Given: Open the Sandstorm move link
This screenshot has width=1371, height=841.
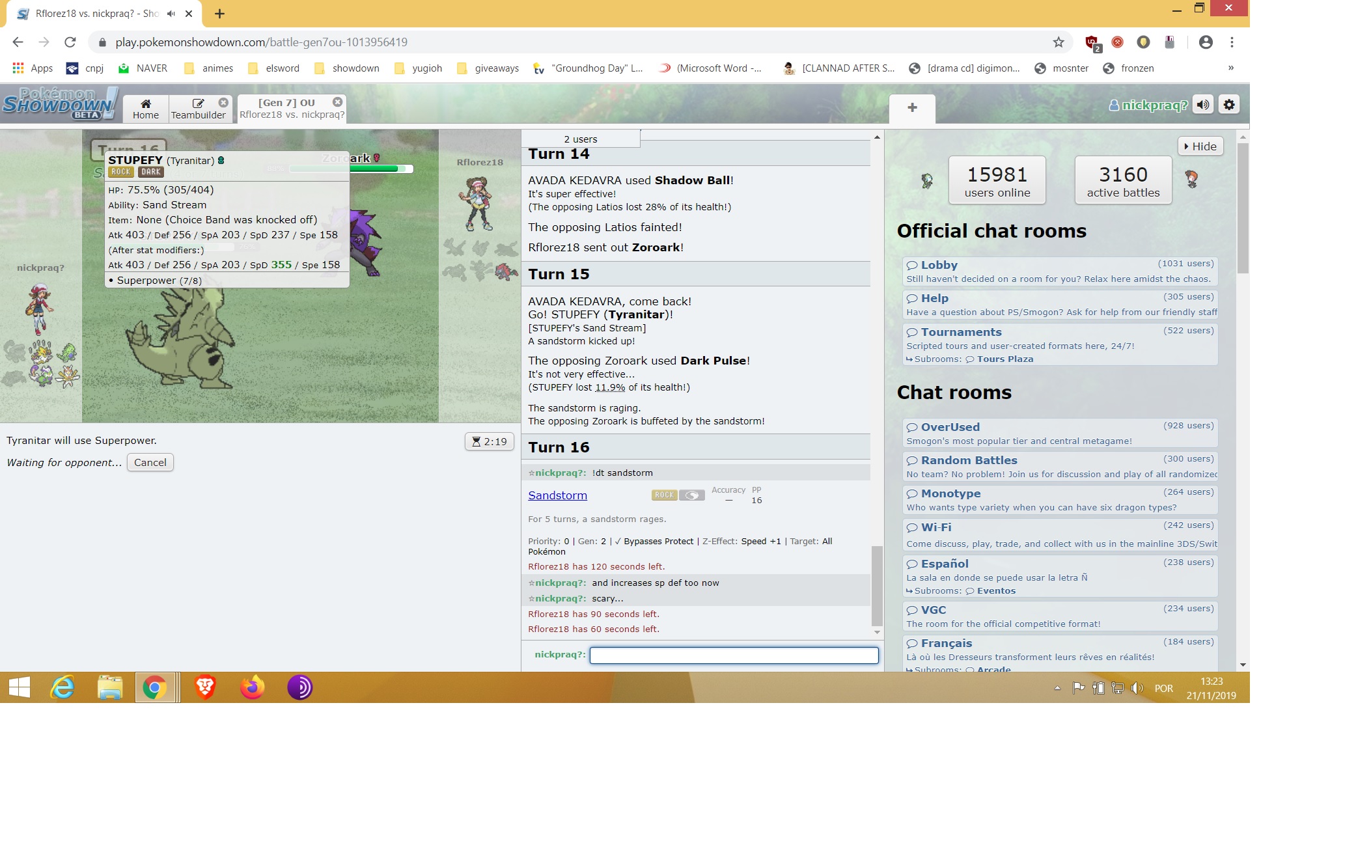Looking at the screenshot, I should (557, 495).
